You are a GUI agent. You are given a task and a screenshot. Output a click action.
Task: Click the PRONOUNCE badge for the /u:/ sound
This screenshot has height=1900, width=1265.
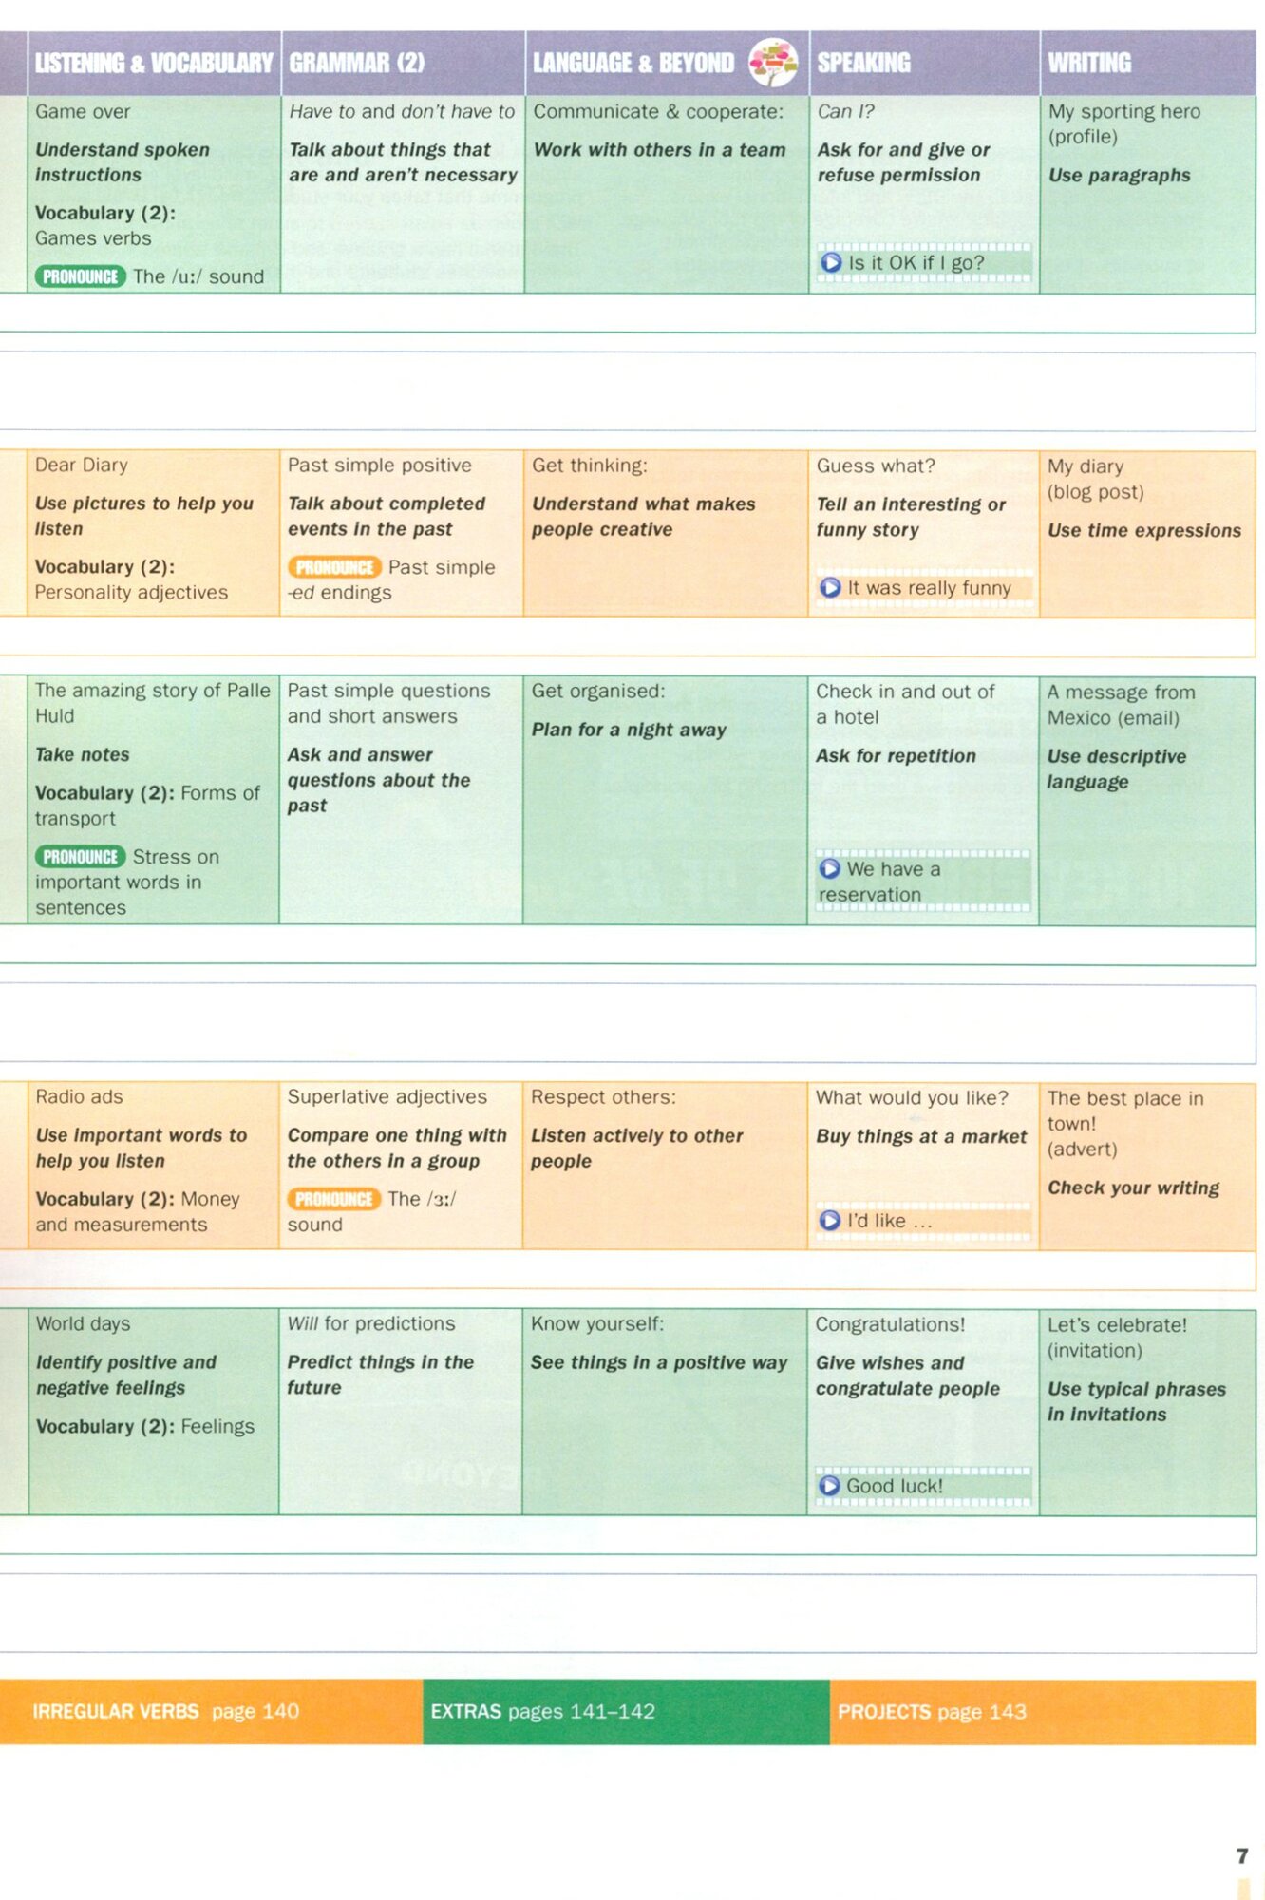click(x=81, y=276)
